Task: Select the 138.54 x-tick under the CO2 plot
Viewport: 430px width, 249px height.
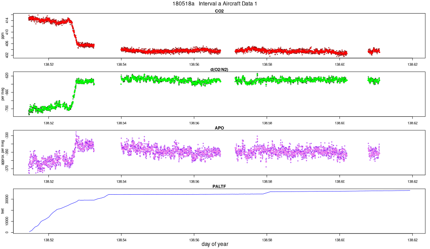Action: (121, 64)
